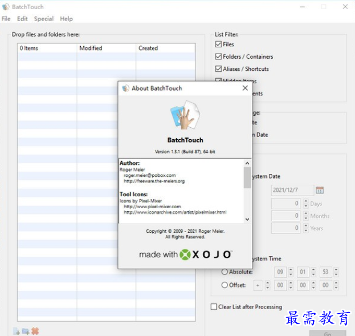355x336 pixels.
Task: Click the add file icon below list
Action: 17,331
